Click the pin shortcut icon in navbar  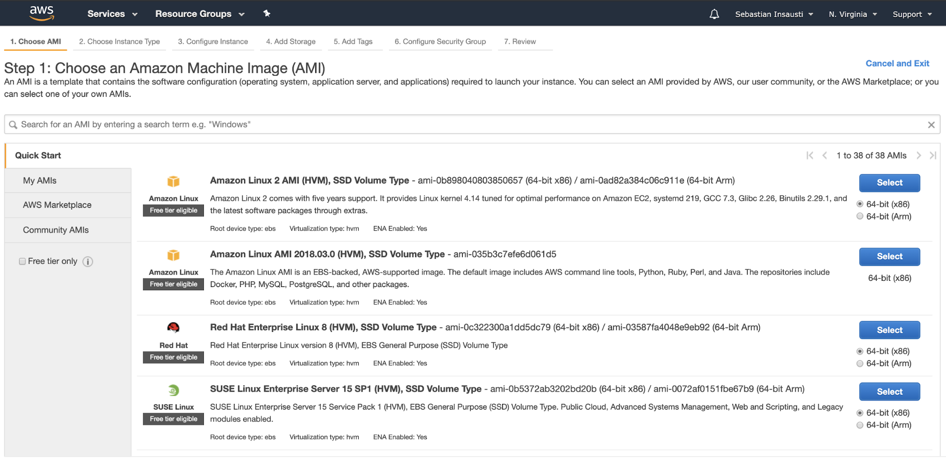267,14
